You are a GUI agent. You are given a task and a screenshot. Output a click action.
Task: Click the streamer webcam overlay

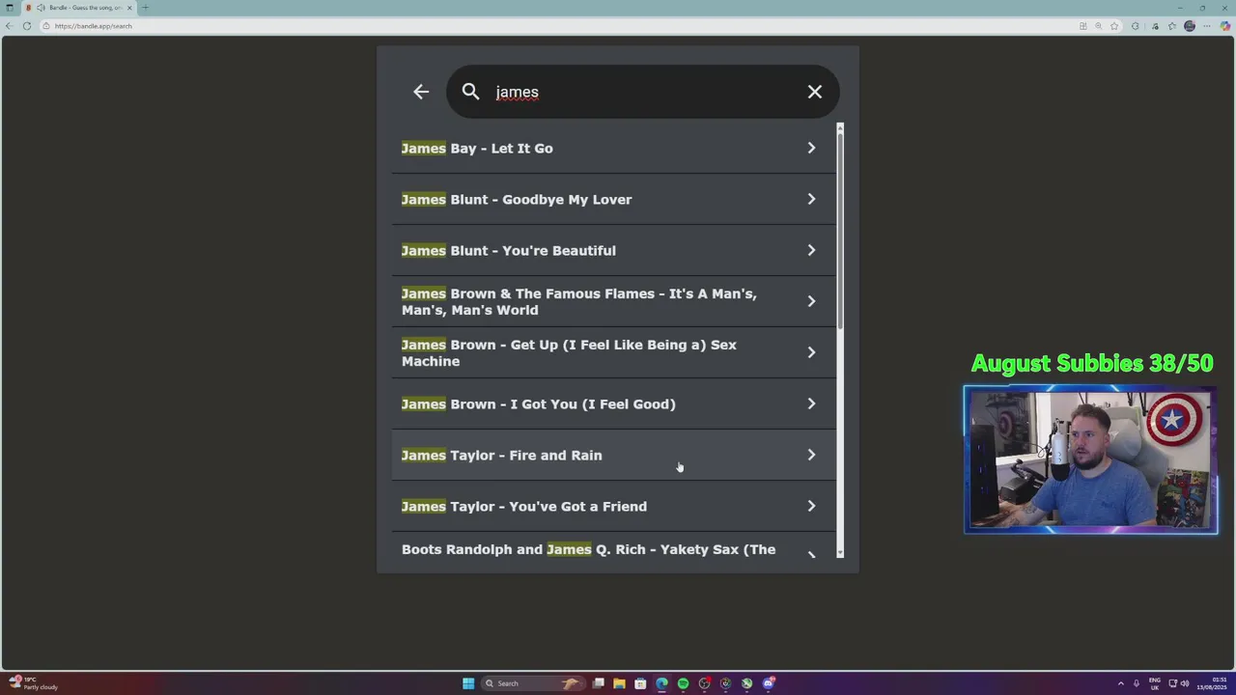1091,460
